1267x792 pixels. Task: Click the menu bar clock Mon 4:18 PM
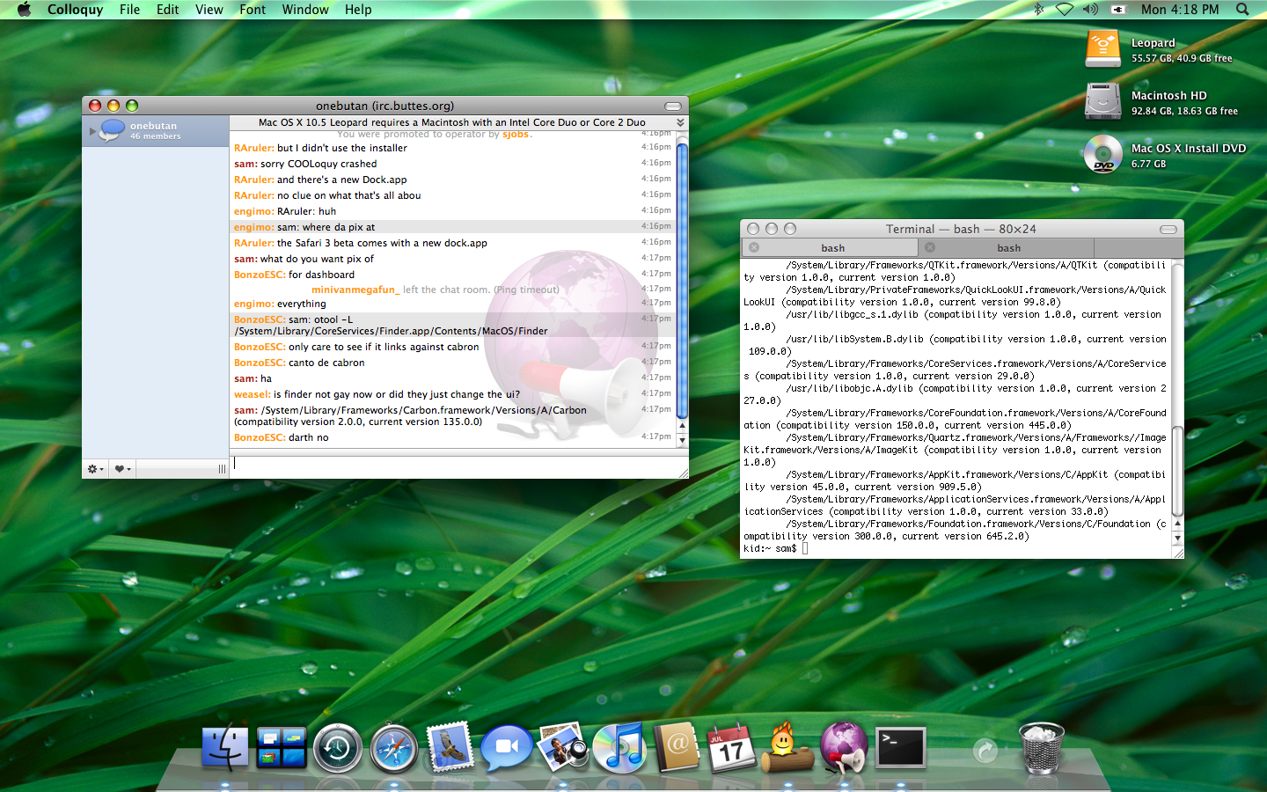(1180, 10)
